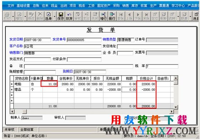Click the 打印 (Print) toolbar icon
Viewport: 200px width, 140px height.
[x=7, y=16]
